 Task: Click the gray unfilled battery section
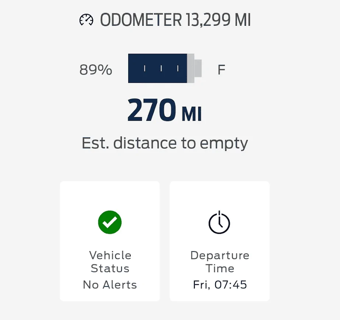click(x=191, y=68)
